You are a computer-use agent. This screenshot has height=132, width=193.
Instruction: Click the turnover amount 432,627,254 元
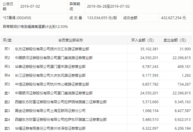point(173,18)
